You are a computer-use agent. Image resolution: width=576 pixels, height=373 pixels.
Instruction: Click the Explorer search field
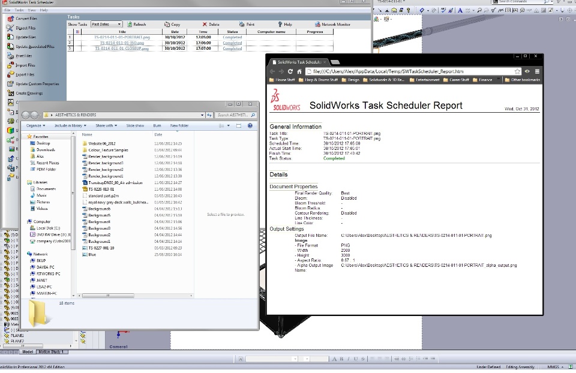235,115
